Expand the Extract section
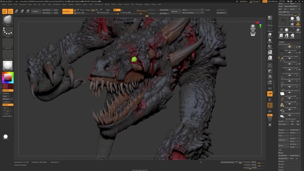The image size is (304, 171). [281, 170]
